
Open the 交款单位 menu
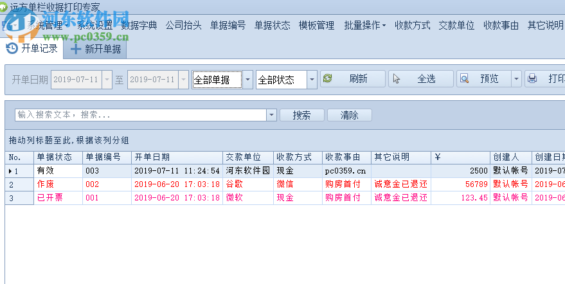456,25
